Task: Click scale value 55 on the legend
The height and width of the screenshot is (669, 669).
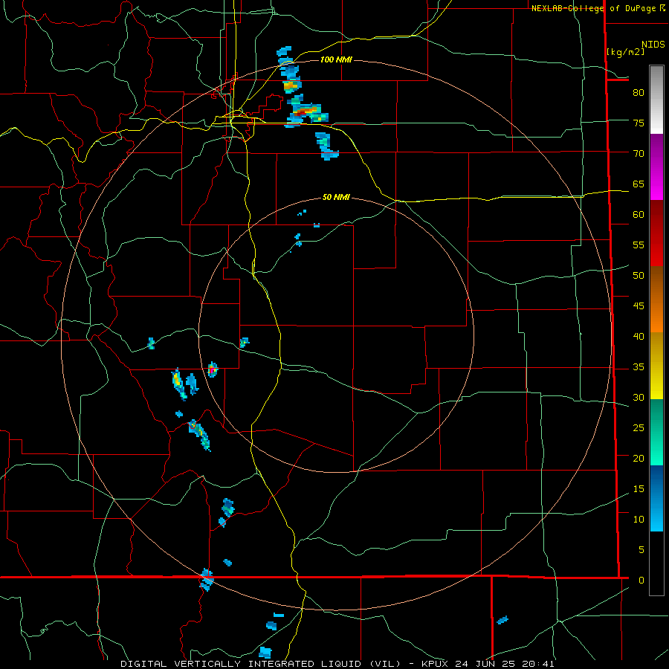Action: coord(639,245)
